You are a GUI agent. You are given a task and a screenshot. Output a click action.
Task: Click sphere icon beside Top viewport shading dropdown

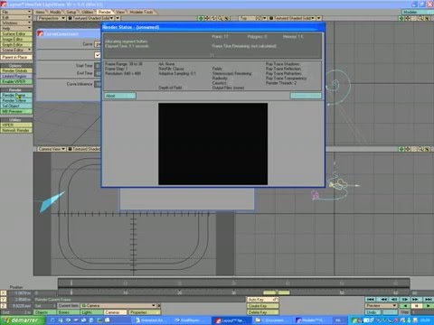coord(271,18)
